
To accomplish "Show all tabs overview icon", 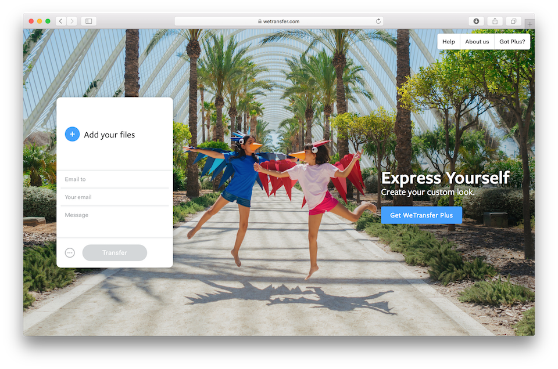I will tap(513, 21).
